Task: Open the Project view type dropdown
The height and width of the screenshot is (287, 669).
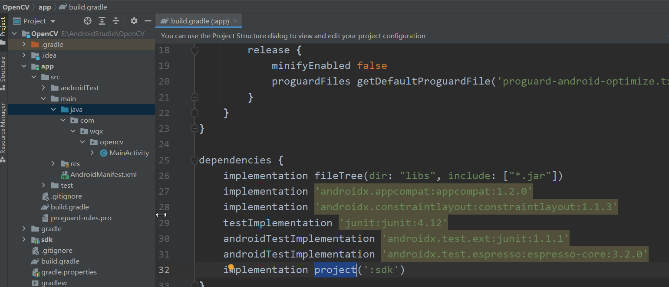Action: pyautogui.click(x=53, y=21)
